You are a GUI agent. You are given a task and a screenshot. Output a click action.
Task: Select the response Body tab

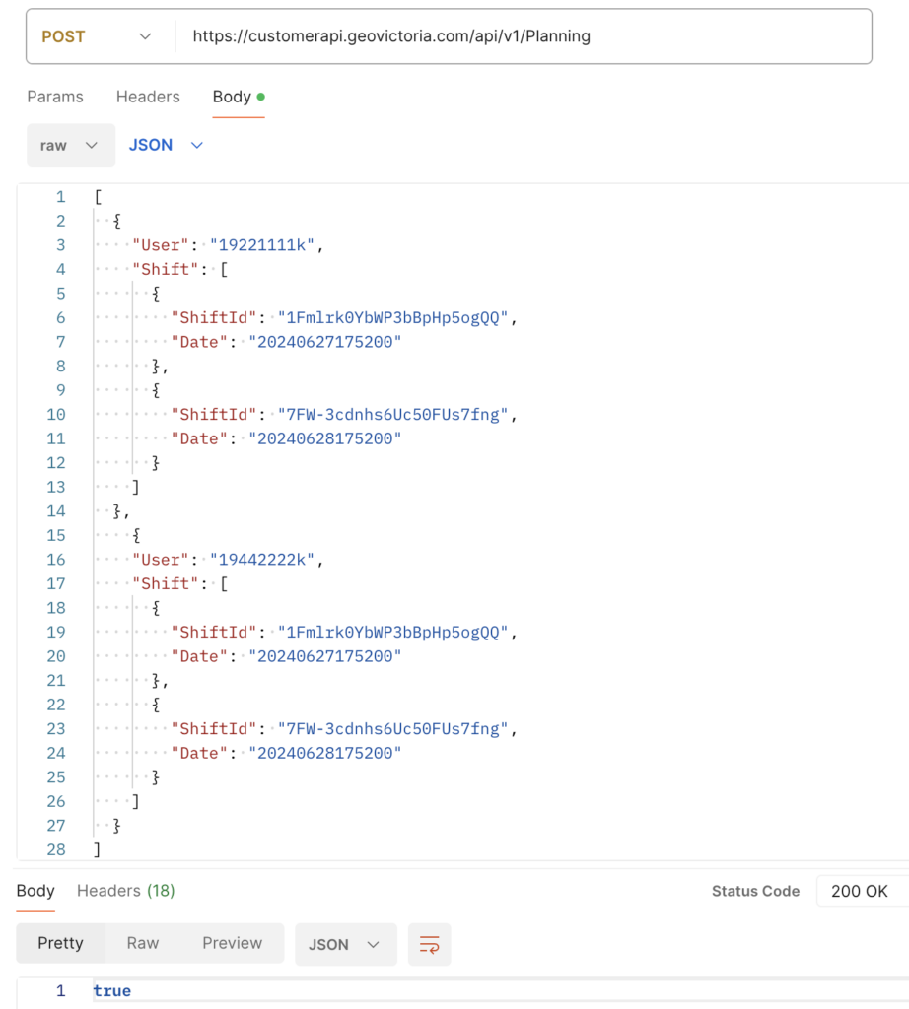pos(35,891)
